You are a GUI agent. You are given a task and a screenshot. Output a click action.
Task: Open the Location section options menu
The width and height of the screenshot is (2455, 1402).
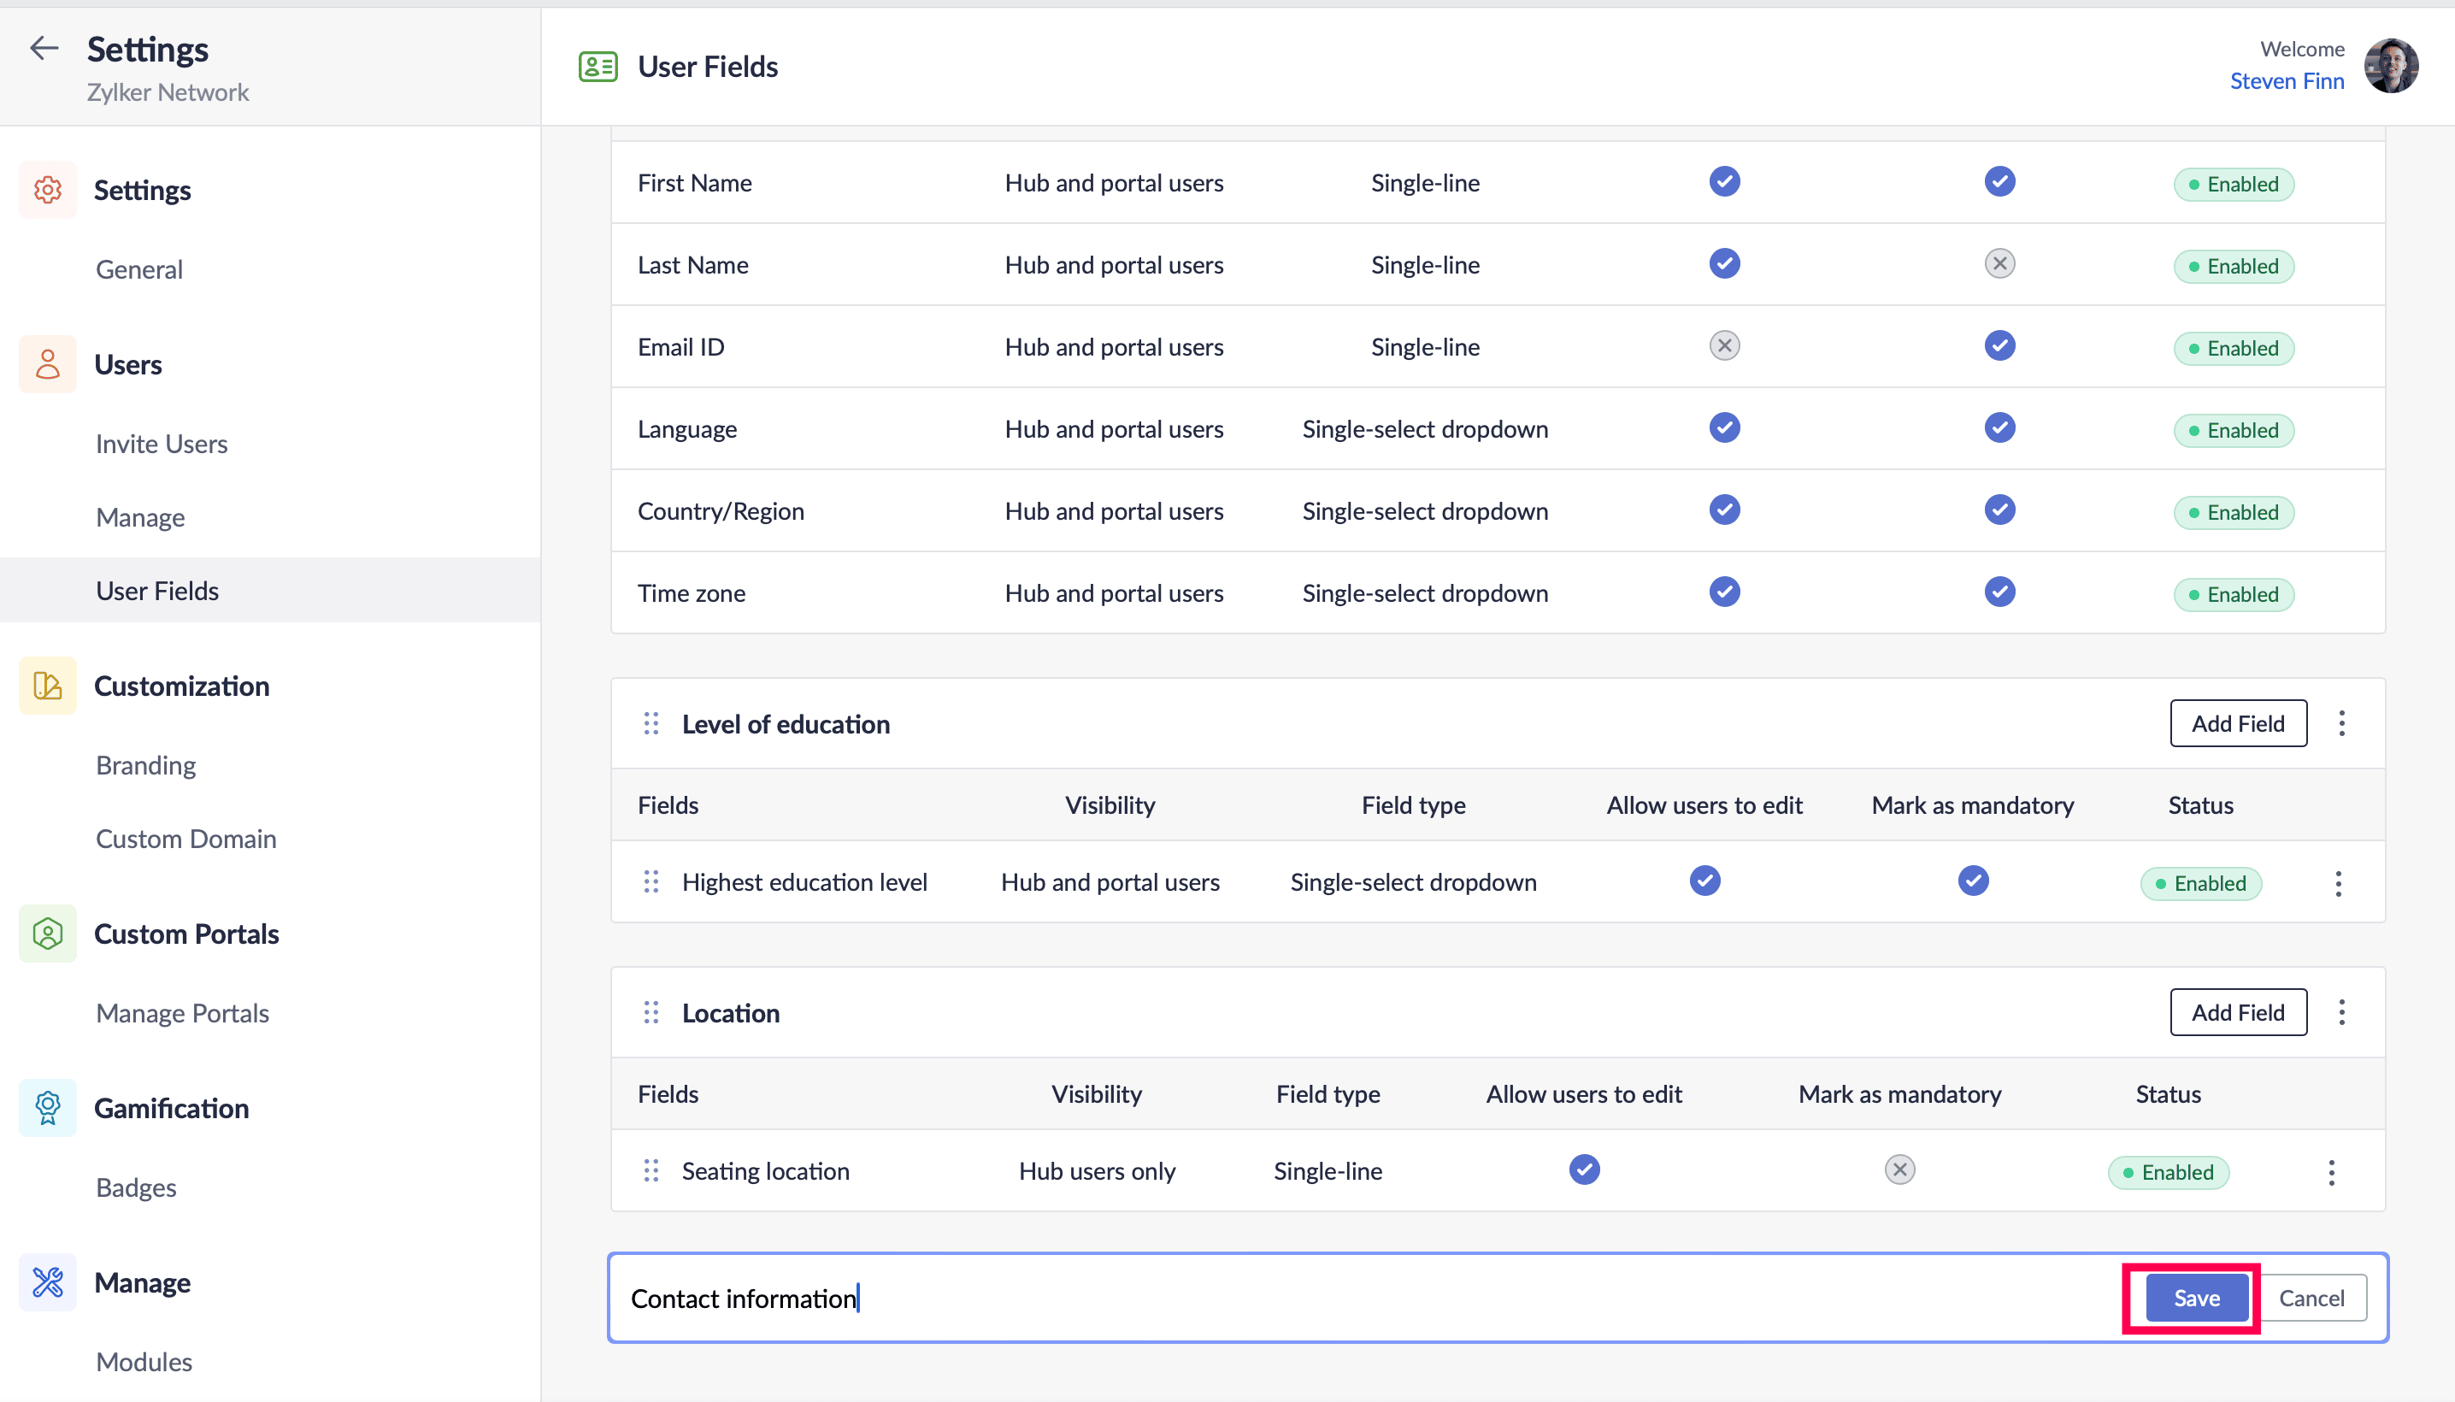(x=2341, y=1012)
